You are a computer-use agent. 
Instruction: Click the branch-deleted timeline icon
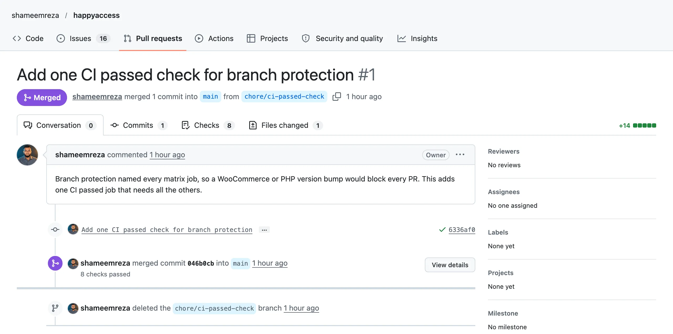pos(55,308)
